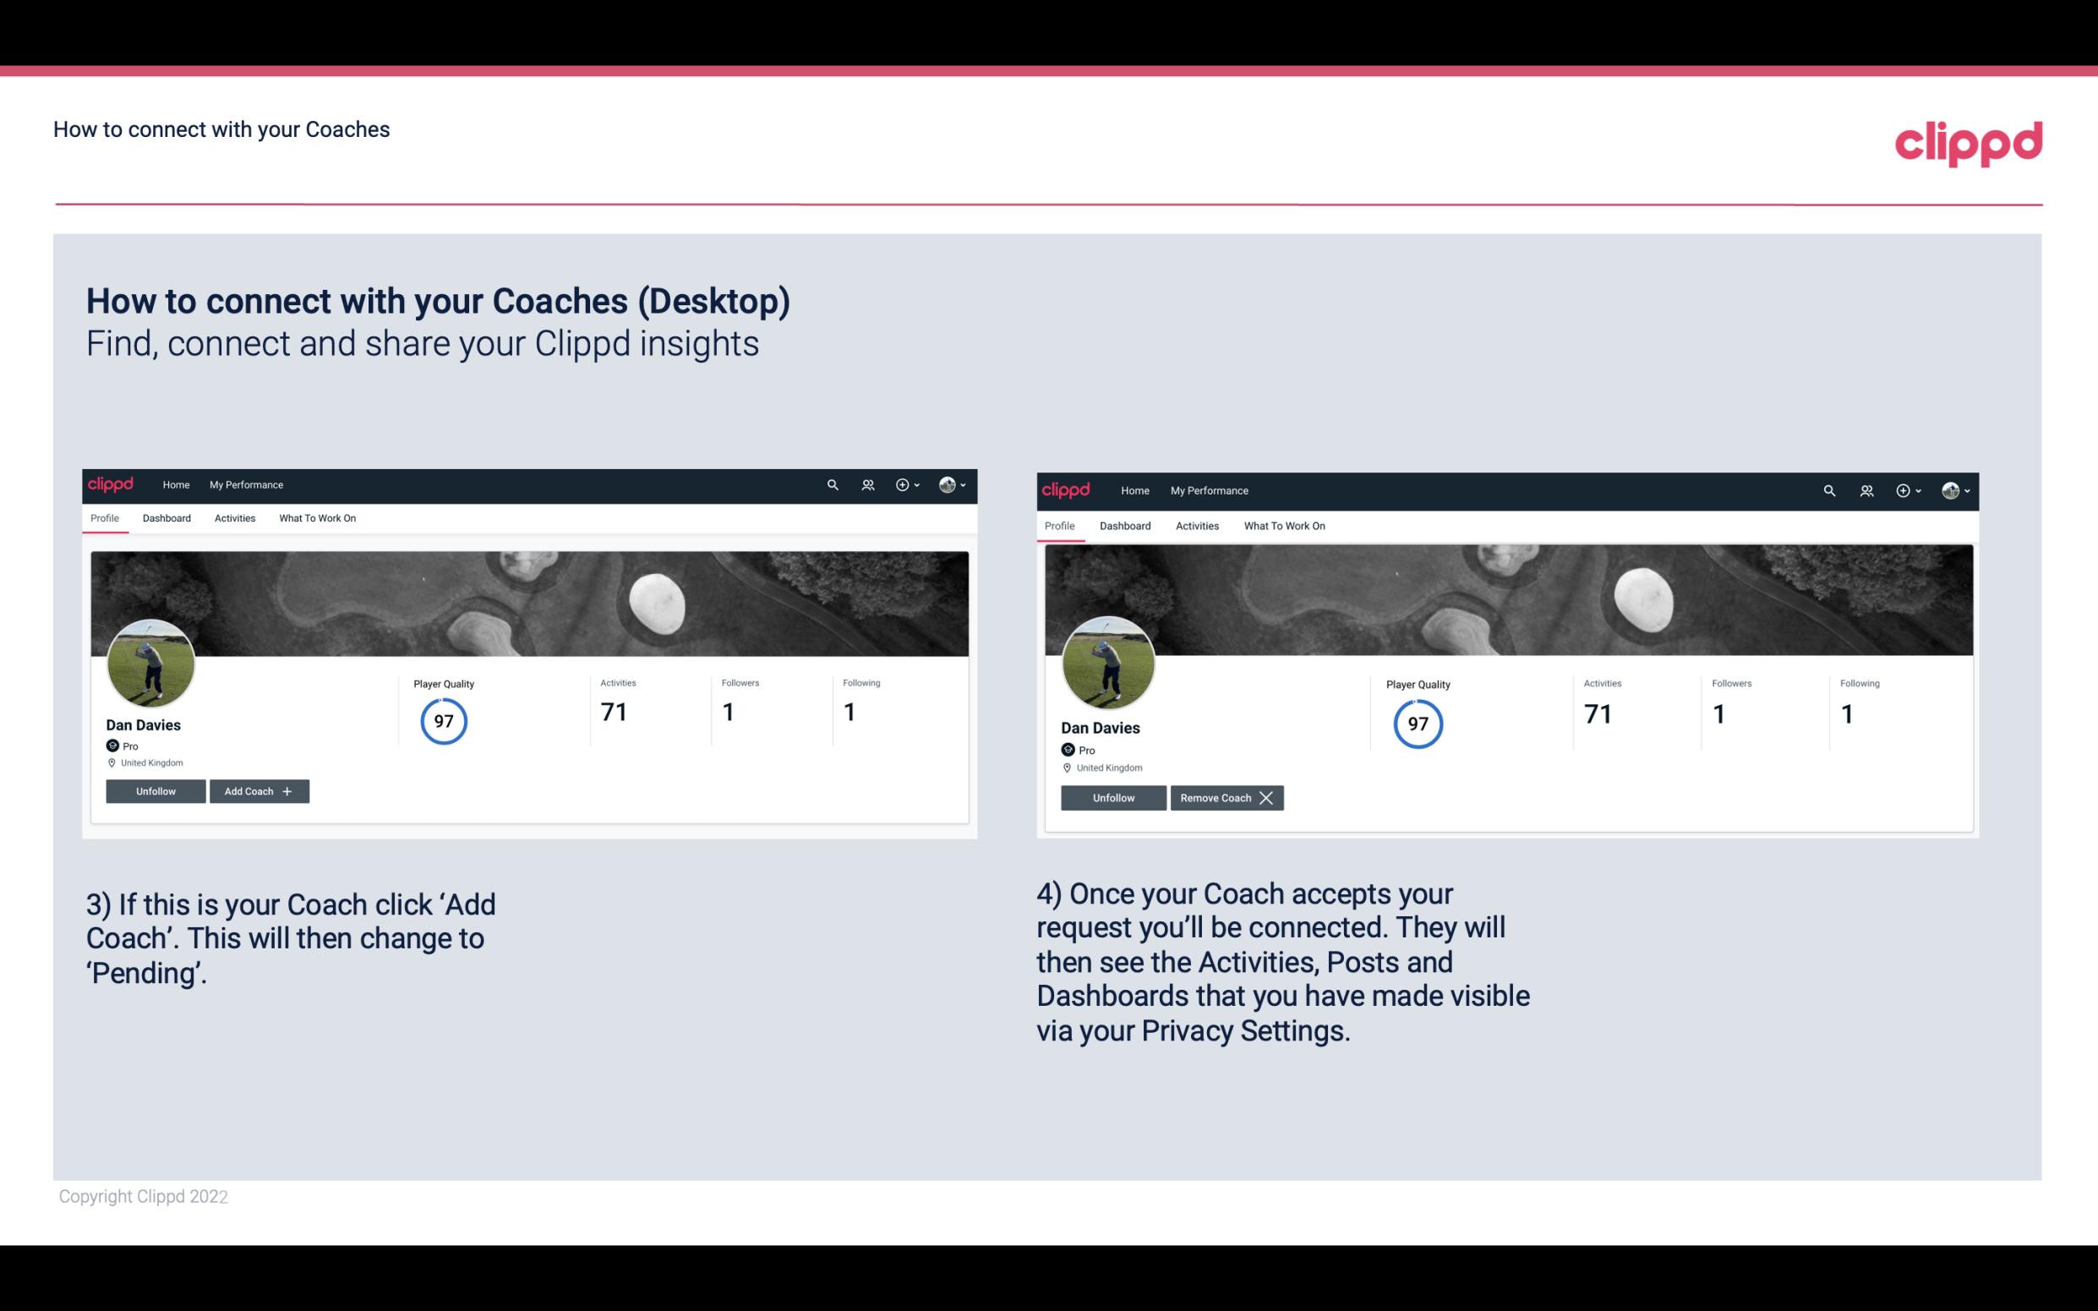Click the 'Add Coach' button on profile
Viewport: 2098px width, 1311px height.
[x=257, y=790]
